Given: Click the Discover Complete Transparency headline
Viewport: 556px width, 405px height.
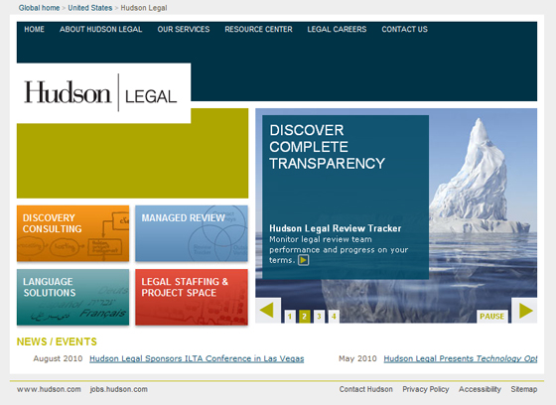Looking at the screenshot, I should point(327,147).
